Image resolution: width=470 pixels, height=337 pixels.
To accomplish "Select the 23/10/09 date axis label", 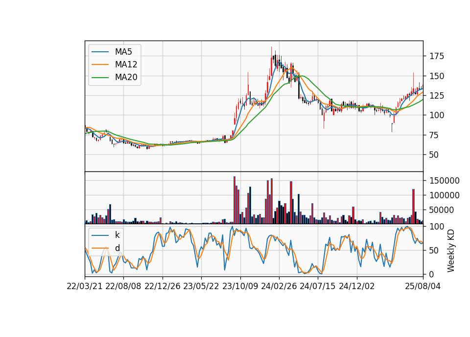I will pos(240,287).
